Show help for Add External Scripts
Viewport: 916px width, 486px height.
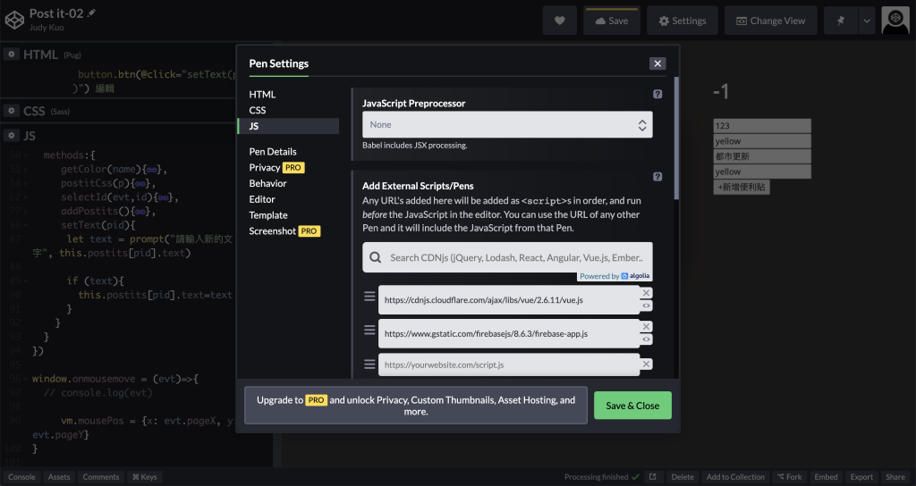tap(657, 177)
